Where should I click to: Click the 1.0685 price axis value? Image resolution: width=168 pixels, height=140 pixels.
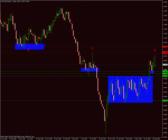coord(165,60)
